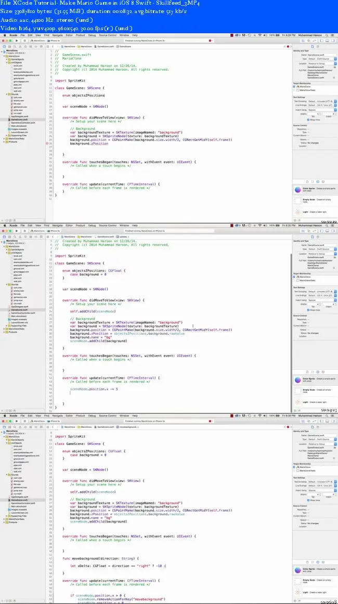
Task: Open the Location dropdown in 8:28 PM inspector
Action: 321,63
